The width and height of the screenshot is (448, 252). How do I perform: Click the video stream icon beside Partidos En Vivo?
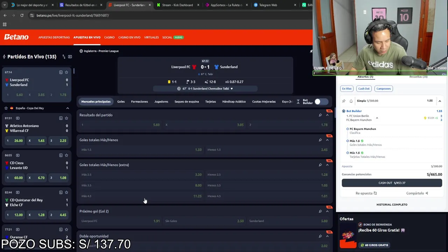pos(70,57)
